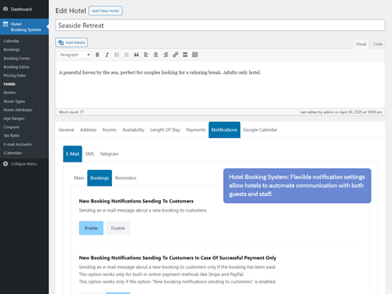Click the Dashboard icon in the sidebar
The width and height of the screenshot is (392, 294).
[x=6, y=9]
